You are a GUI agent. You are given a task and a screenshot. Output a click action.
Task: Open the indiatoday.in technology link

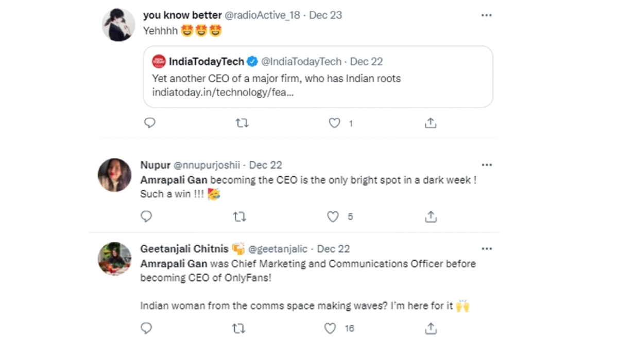click(222, 93)
